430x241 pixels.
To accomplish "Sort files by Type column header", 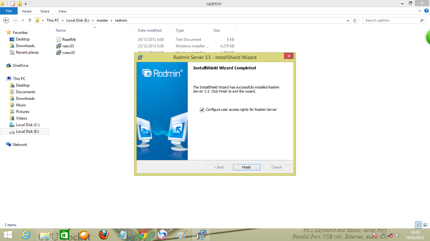I will coord(180,30).
